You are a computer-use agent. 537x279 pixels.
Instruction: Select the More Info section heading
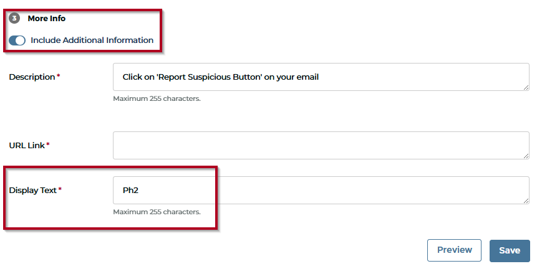47,19
